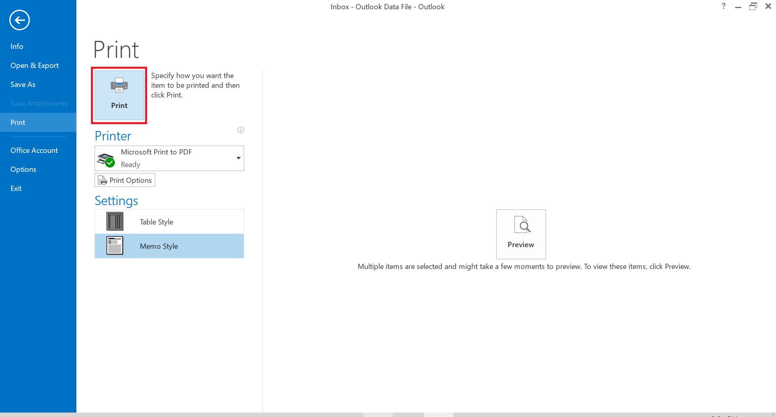Select Memo Style print setting

coord(169,246)
